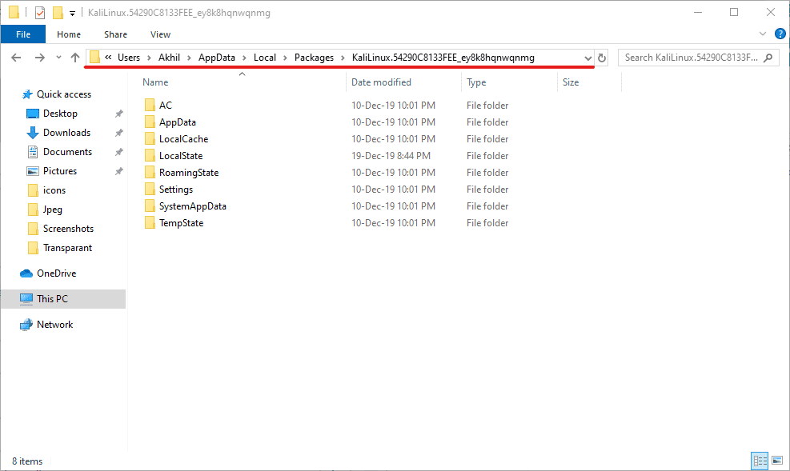This screenshot has height=471, width=790.
Task: Open the recent locations dropdown arrow
Action: [58, 58]
